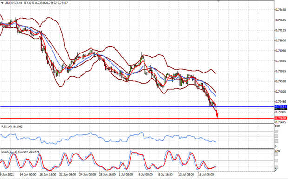Click the 21 Jun 08:00 time label
The width and height of the screenshot is (288, 179).
coord(68,174)
